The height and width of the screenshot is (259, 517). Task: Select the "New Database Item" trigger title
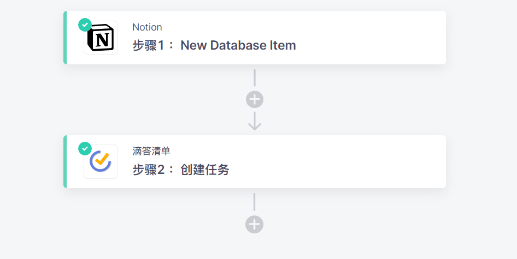[238, 45]
